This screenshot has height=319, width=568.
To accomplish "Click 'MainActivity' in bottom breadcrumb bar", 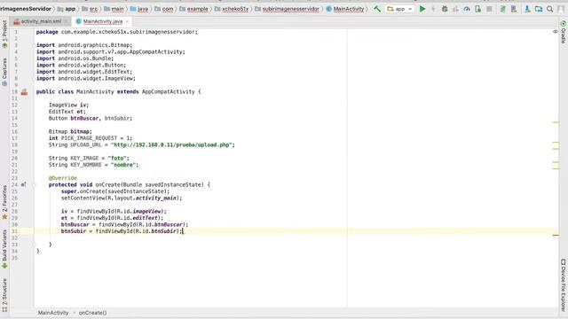I will [x=53, y=313].
